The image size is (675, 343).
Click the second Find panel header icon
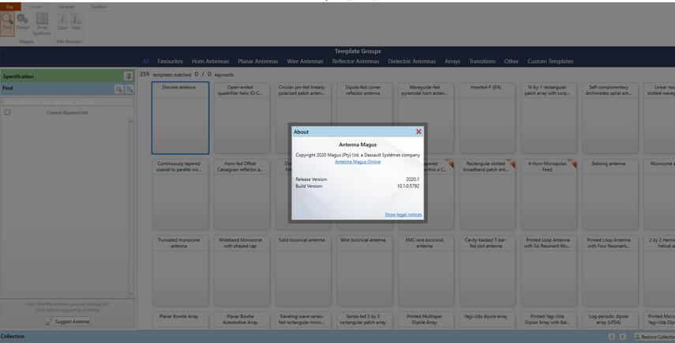[x=129, y=89]
